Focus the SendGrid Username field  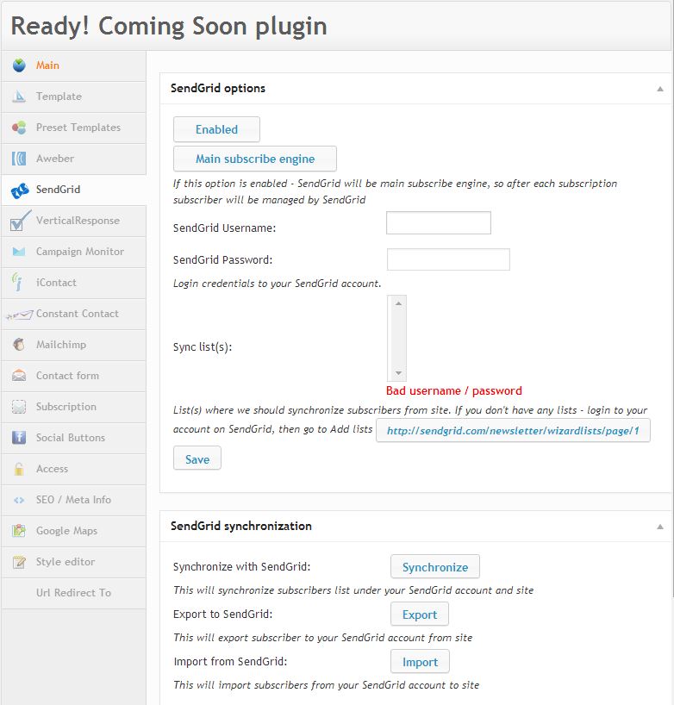click(x=439, y=222)
